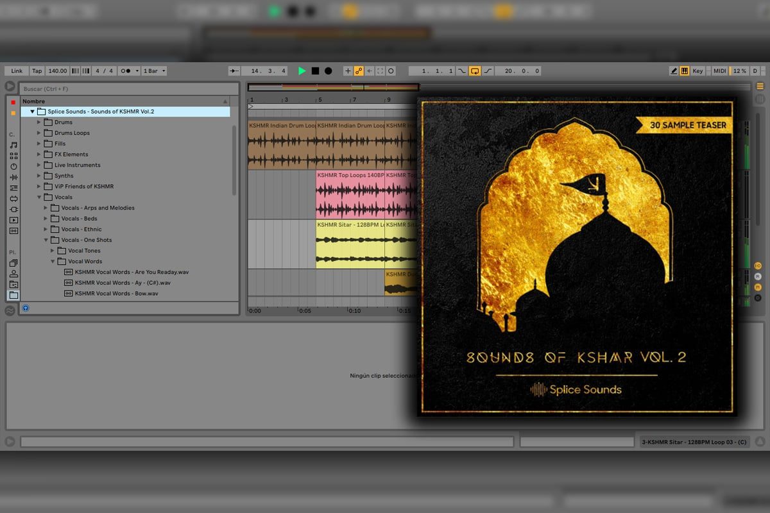Toggle the Automation Arm icon

359,71
